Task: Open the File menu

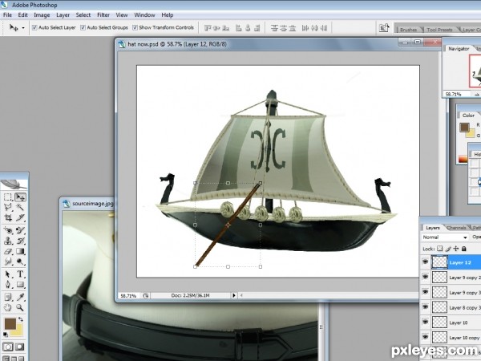Action: (x=7, y=14)
